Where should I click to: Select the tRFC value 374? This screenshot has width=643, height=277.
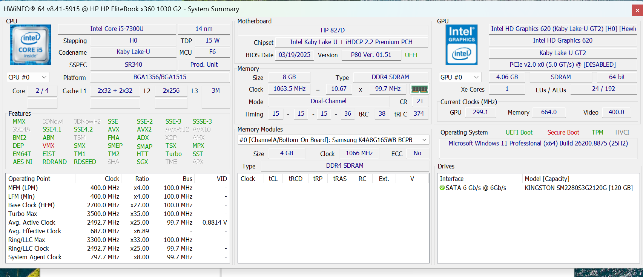419,114
